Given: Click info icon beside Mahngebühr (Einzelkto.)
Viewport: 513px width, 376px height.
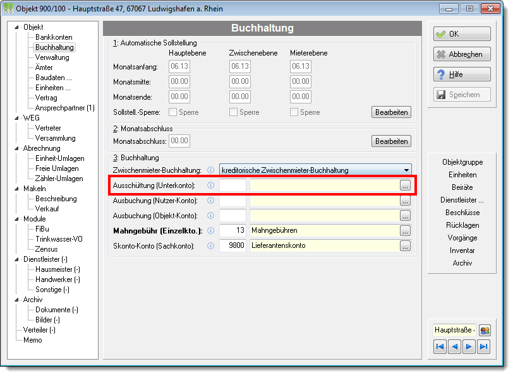Looking at the screenshot, I should click(211, 231).
